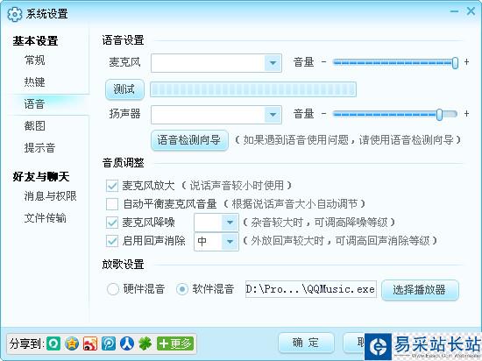Toggle 麦克风放大 checkbox

(x=112, y=186)
